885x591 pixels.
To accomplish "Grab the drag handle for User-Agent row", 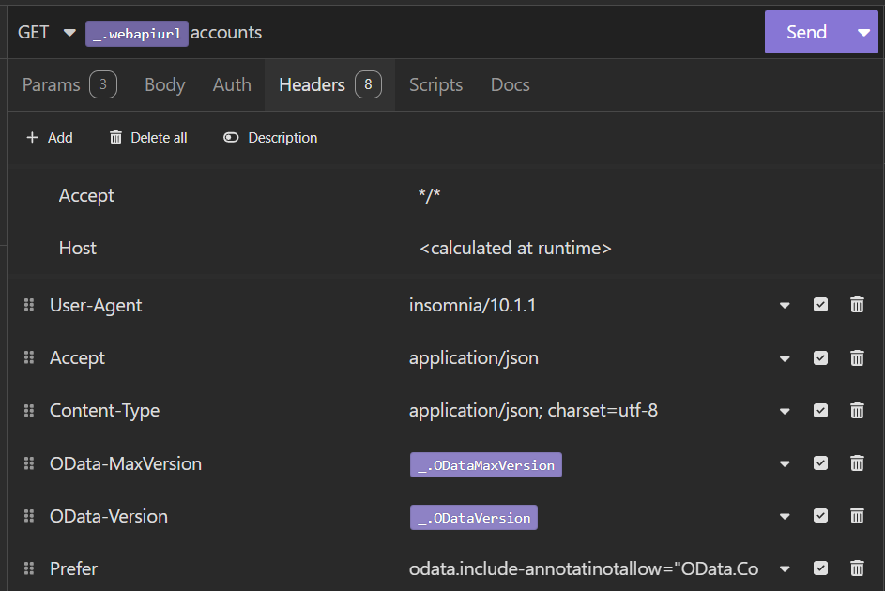I will pyautogui.click(x=29, y=305).
